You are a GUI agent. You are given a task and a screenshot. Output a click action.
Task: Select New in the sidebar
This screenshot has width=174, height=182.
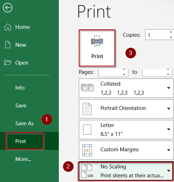21,45
